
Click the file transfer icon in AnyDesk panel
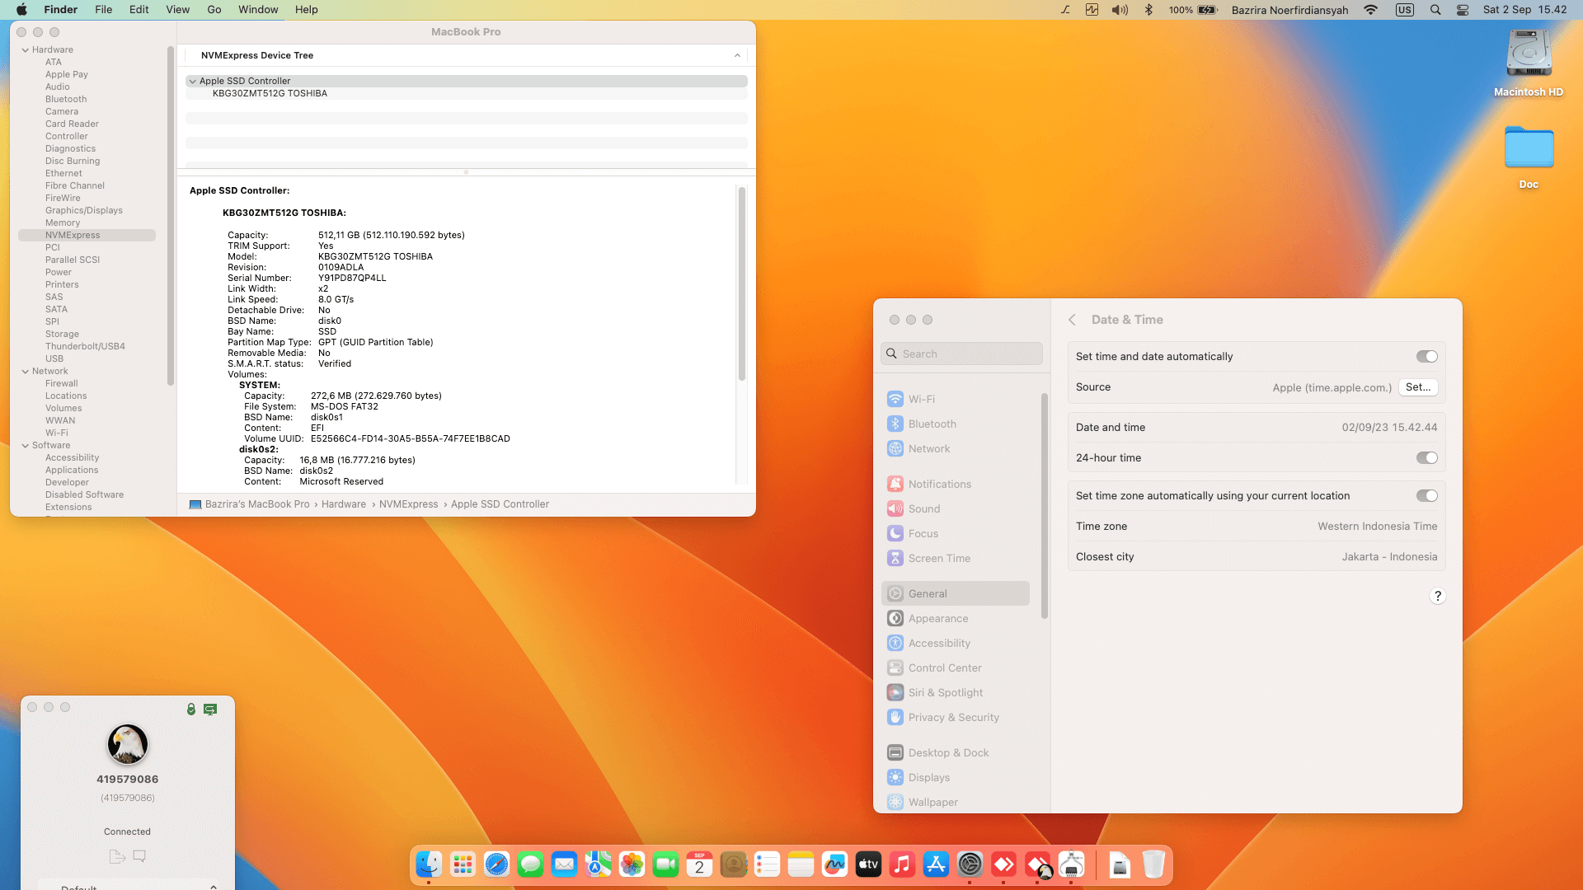[x=117, y=857]
